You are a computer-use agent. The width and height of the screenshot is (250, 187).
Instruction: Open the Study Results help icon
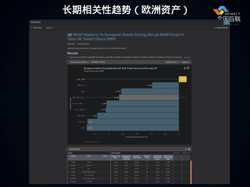tap(189, 149)
